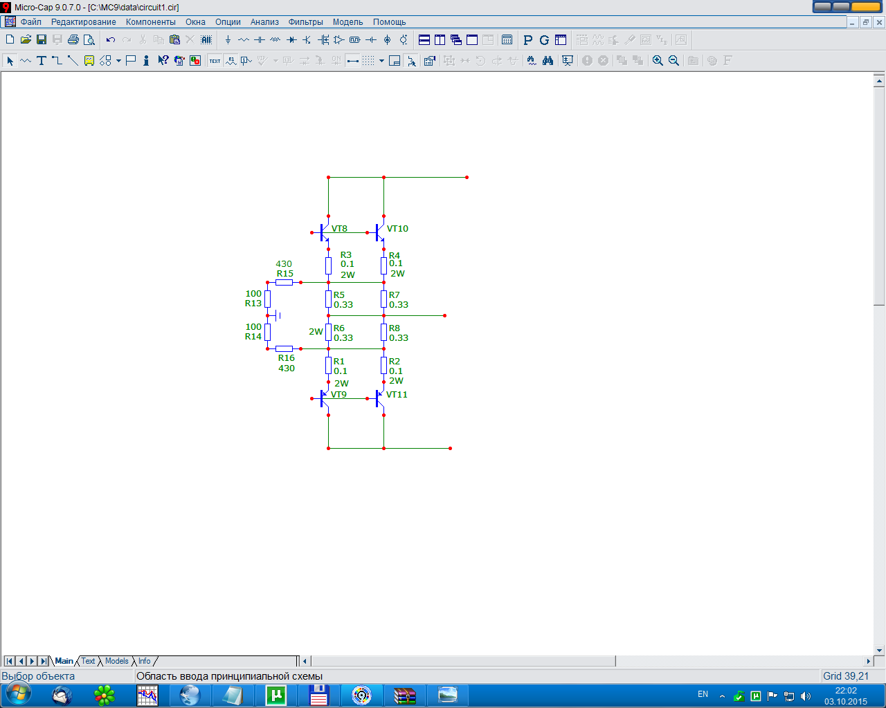Click the vertical scrollbar down arrow
Screen dimensions: 886x708
pyautogui.click(x=880, y=650)
